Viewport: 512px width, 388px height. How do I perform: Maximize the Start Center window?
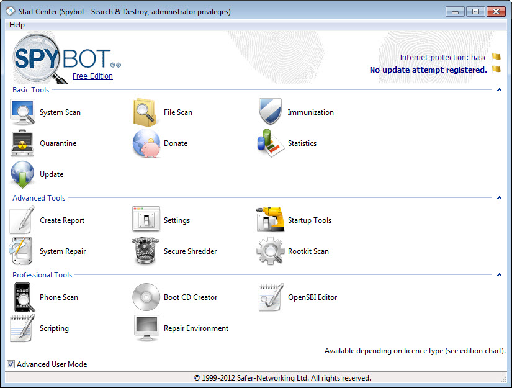click(x=475, y=12)
